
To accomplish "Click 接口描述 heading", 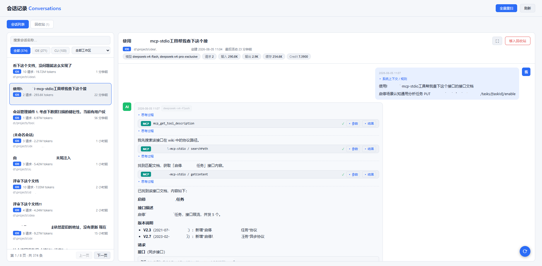I will point(145,208).
